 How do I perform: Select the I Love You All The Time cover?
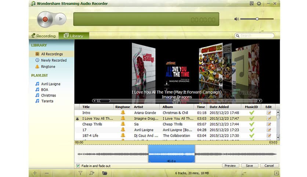pyautogui.click(x=178, y=73)
